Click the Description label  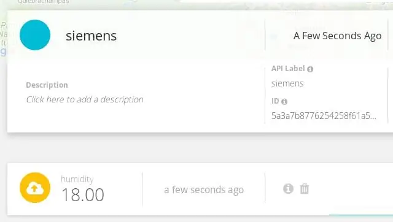point(47,85)
